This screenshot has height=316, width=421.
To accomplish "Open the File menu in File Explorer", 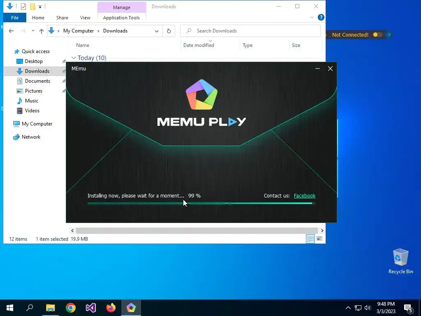I will (15, 18).
